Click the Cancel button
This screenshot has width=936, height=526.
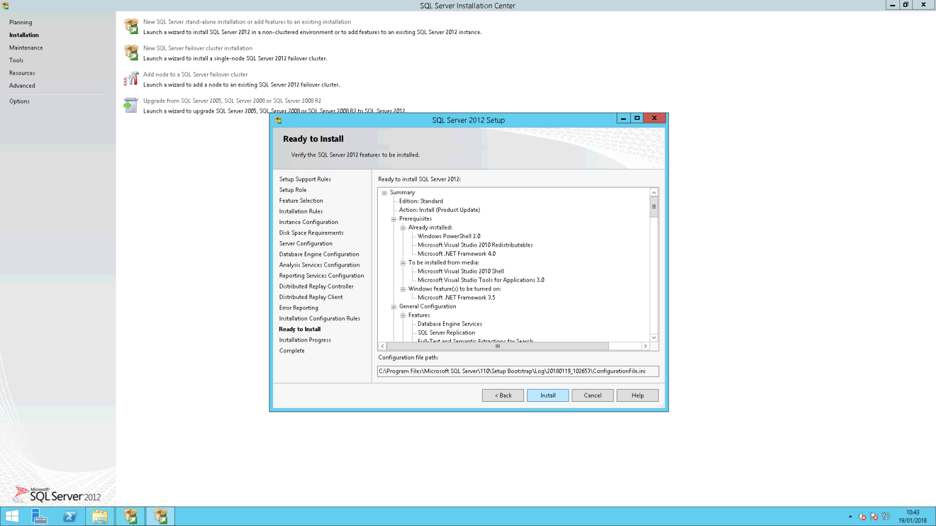(593, 396)
